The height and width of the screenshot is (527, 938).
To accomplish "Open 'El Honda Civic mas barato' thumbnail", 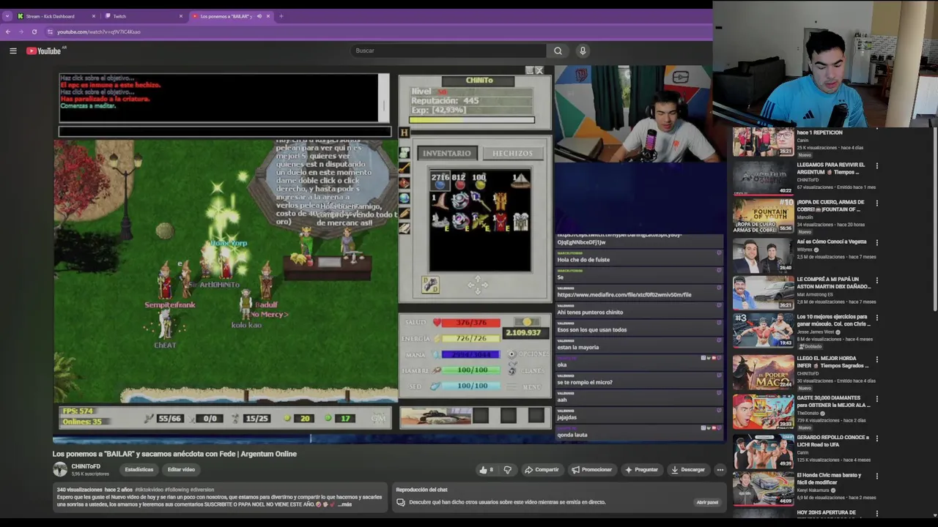I will (x=763, y=488).
